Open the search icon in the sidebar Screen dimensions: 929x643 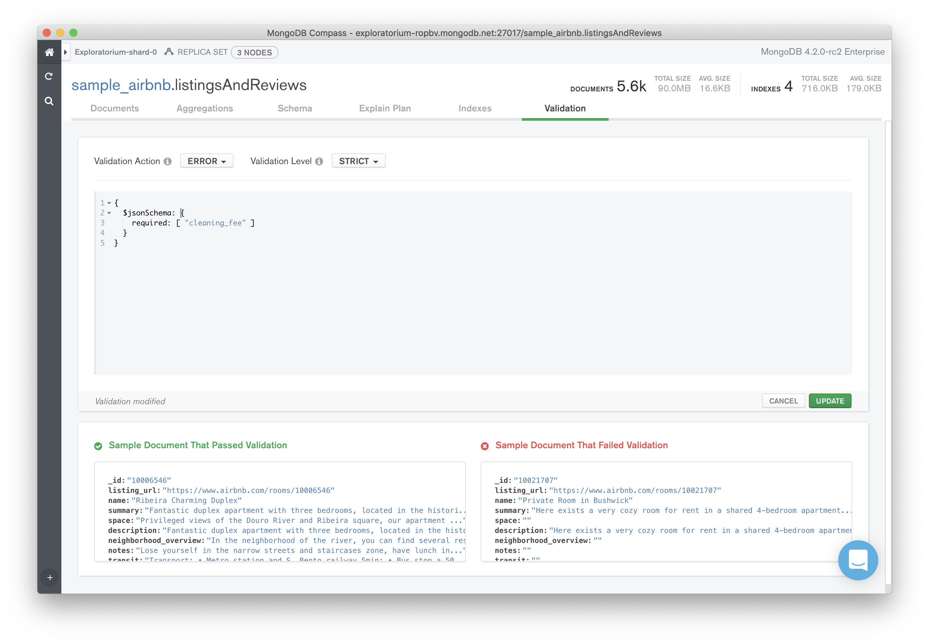49,101
